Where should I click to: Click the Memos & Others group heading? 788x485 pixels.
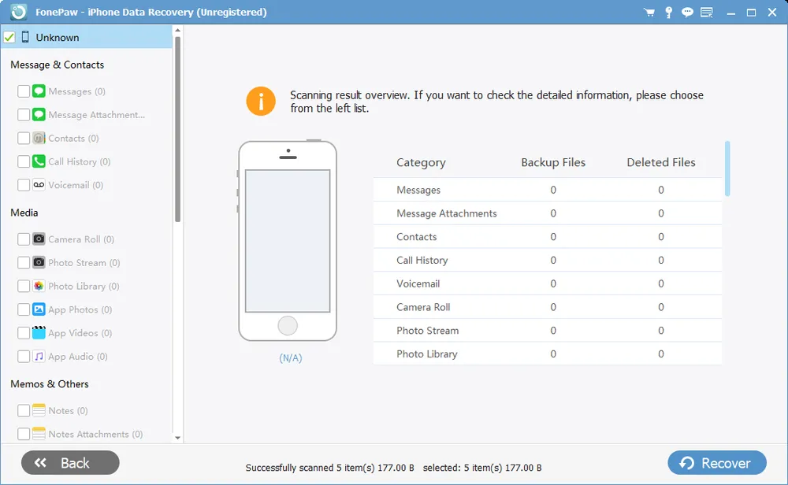pyautogui.click(x=49, y=384)
